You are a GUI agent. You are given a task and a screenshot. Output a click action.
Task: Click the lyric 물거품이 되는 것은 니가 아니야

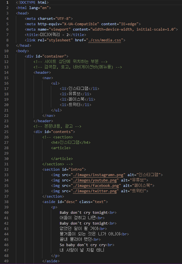(90, 234)
